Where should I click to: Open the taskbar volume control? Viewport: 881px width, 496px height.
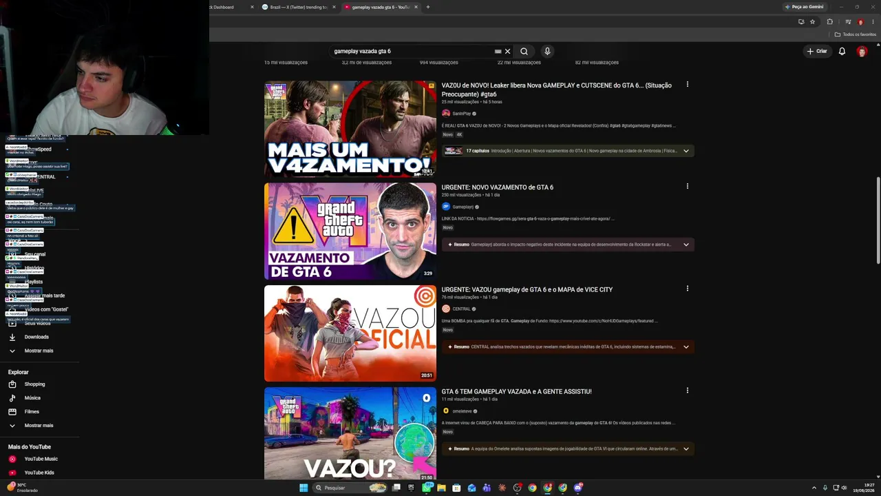[x=845, y=488]
